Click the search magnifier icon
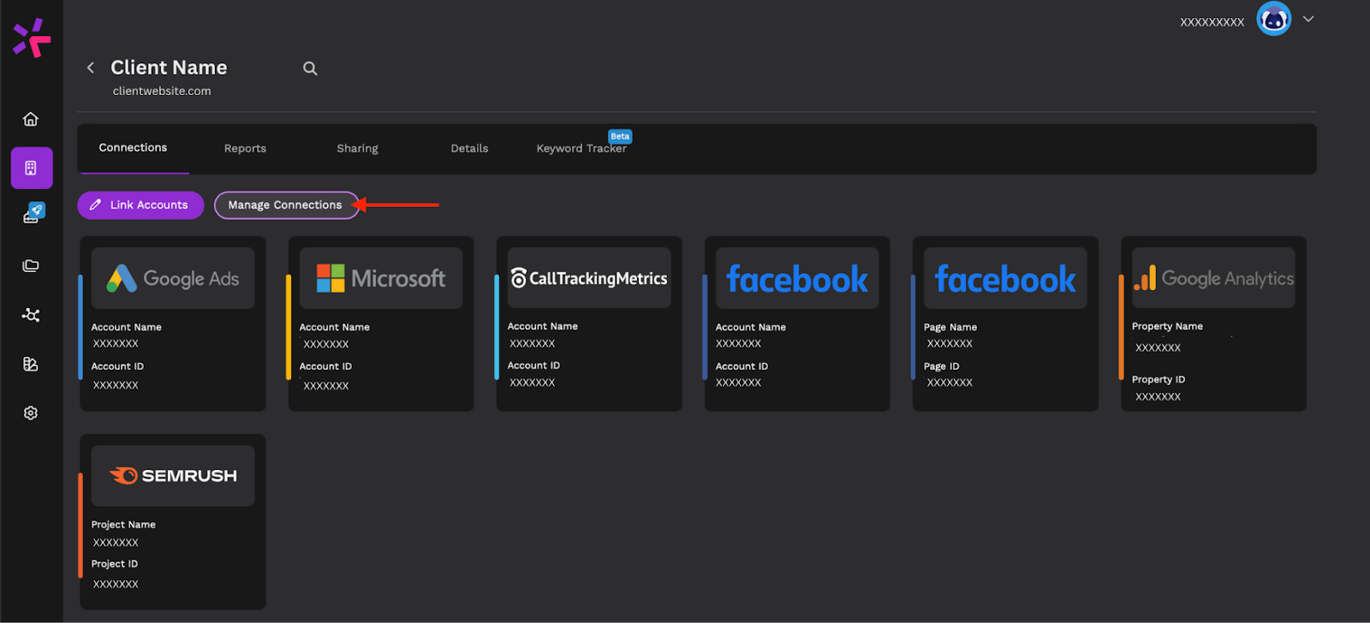The width and height of the screenshot is (1370, 623). coord(310,68)
